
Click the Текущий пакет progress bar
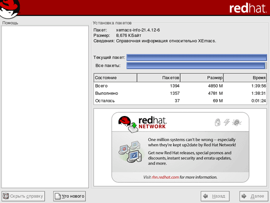click(197, 58)
